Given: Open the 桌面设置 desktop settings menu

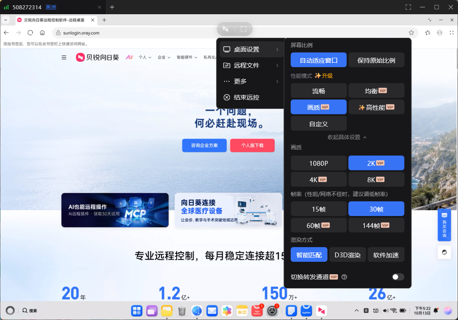Looking at the screenshot, I should 251,49.
